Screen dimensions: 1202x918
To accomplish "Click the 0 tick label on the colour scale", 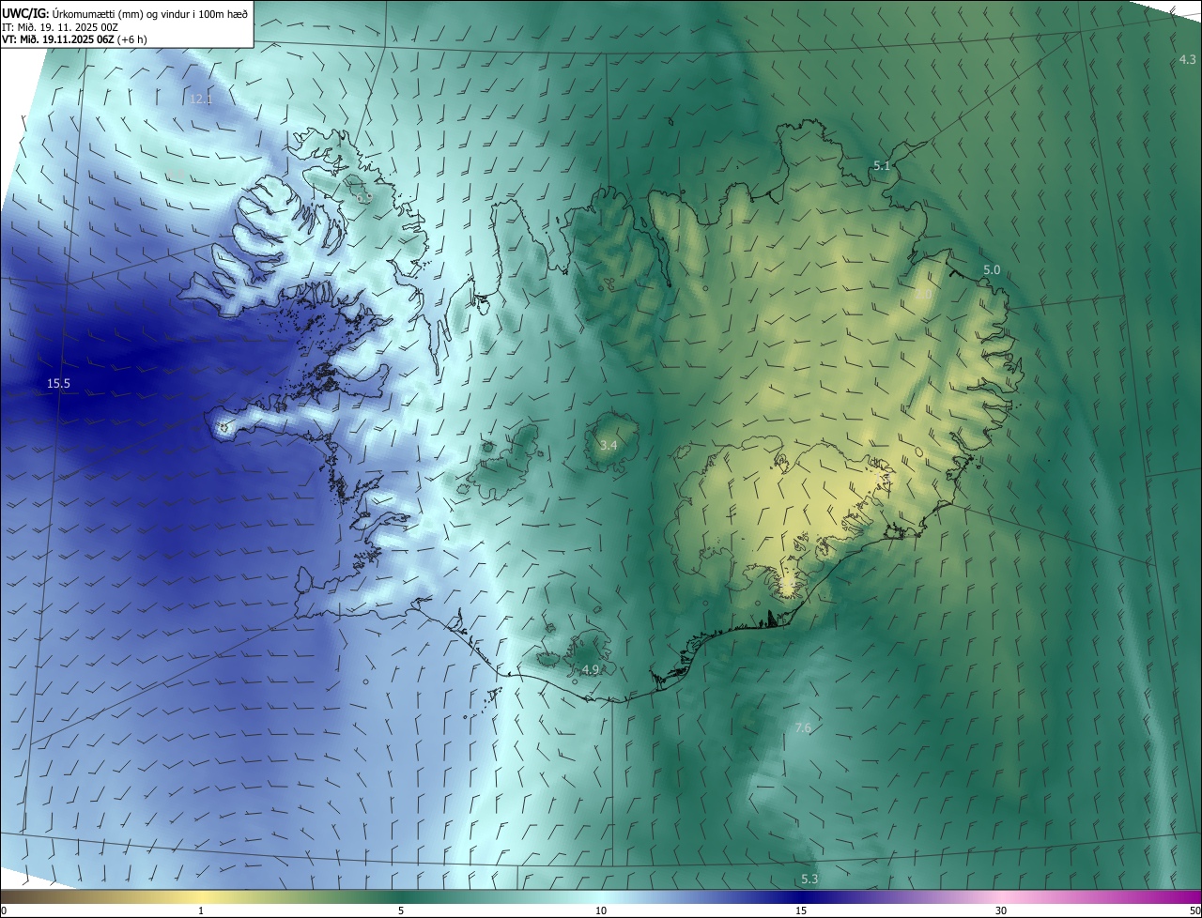I will tap(4, 910).
